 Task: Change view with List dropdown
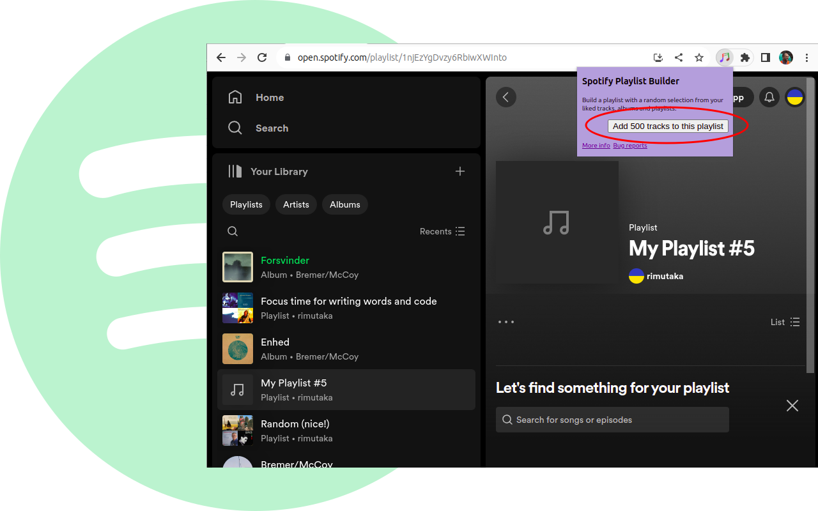785,322
